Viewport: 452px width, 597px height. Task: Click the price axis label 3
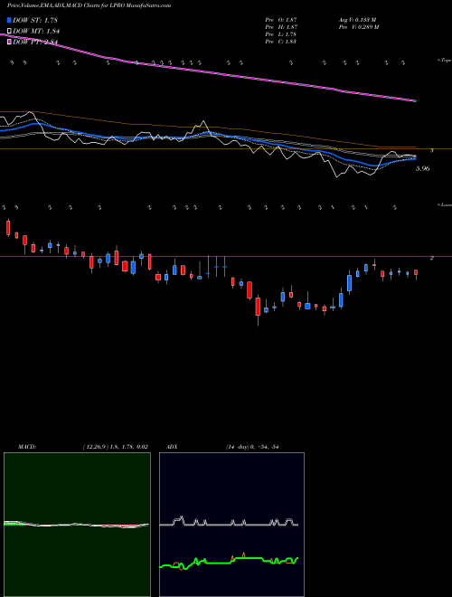coord(432,151)
